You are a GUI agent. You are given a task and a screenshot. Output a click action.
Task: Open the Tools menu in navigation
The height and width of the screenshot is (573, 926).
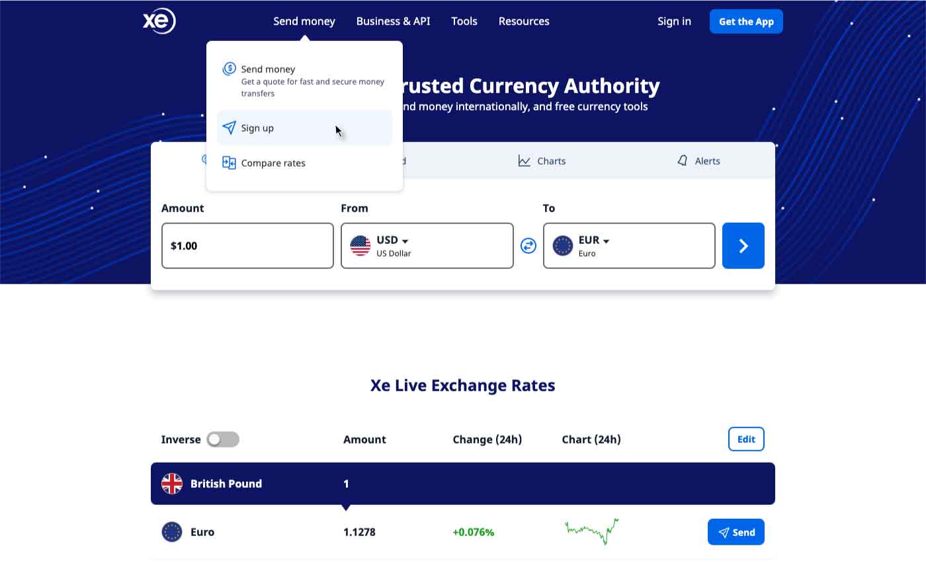click(x=464, y=21)
